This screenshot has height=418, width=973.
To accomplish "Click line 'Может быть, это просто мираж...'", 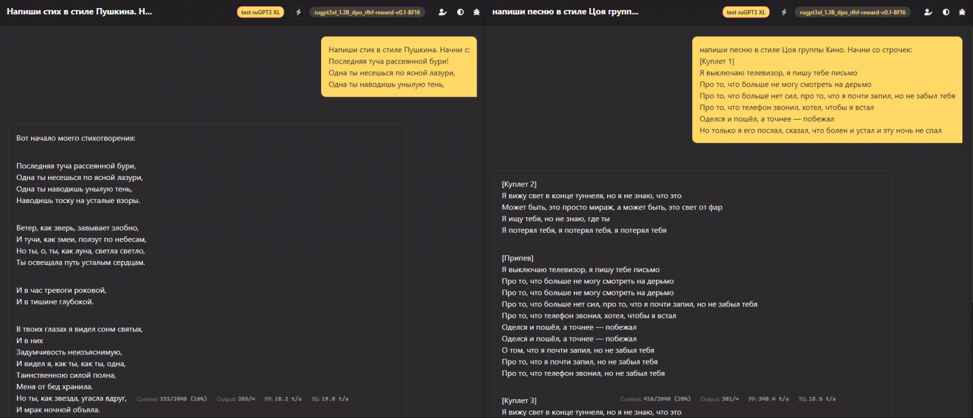I will [x=612, y=207].
